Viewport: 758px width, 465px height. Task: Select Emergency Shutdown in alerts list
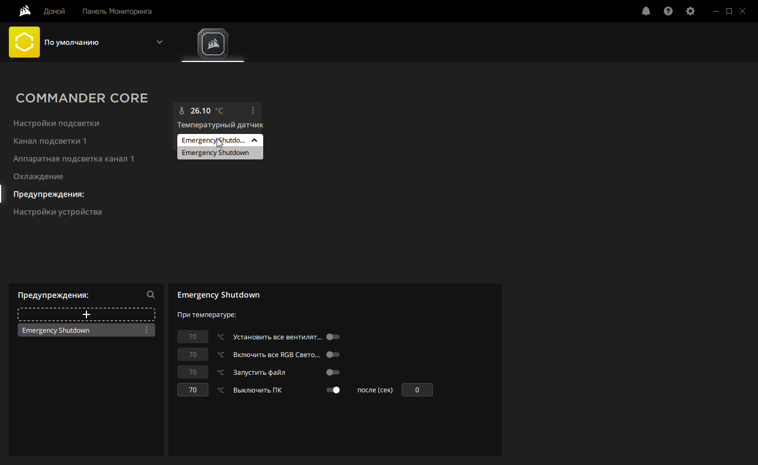coord(86,330)
